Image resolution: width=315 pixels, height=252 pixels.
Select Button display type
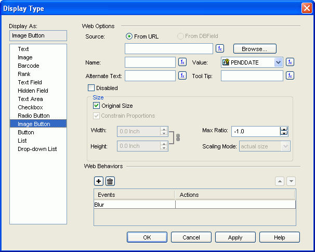(38, 132)
